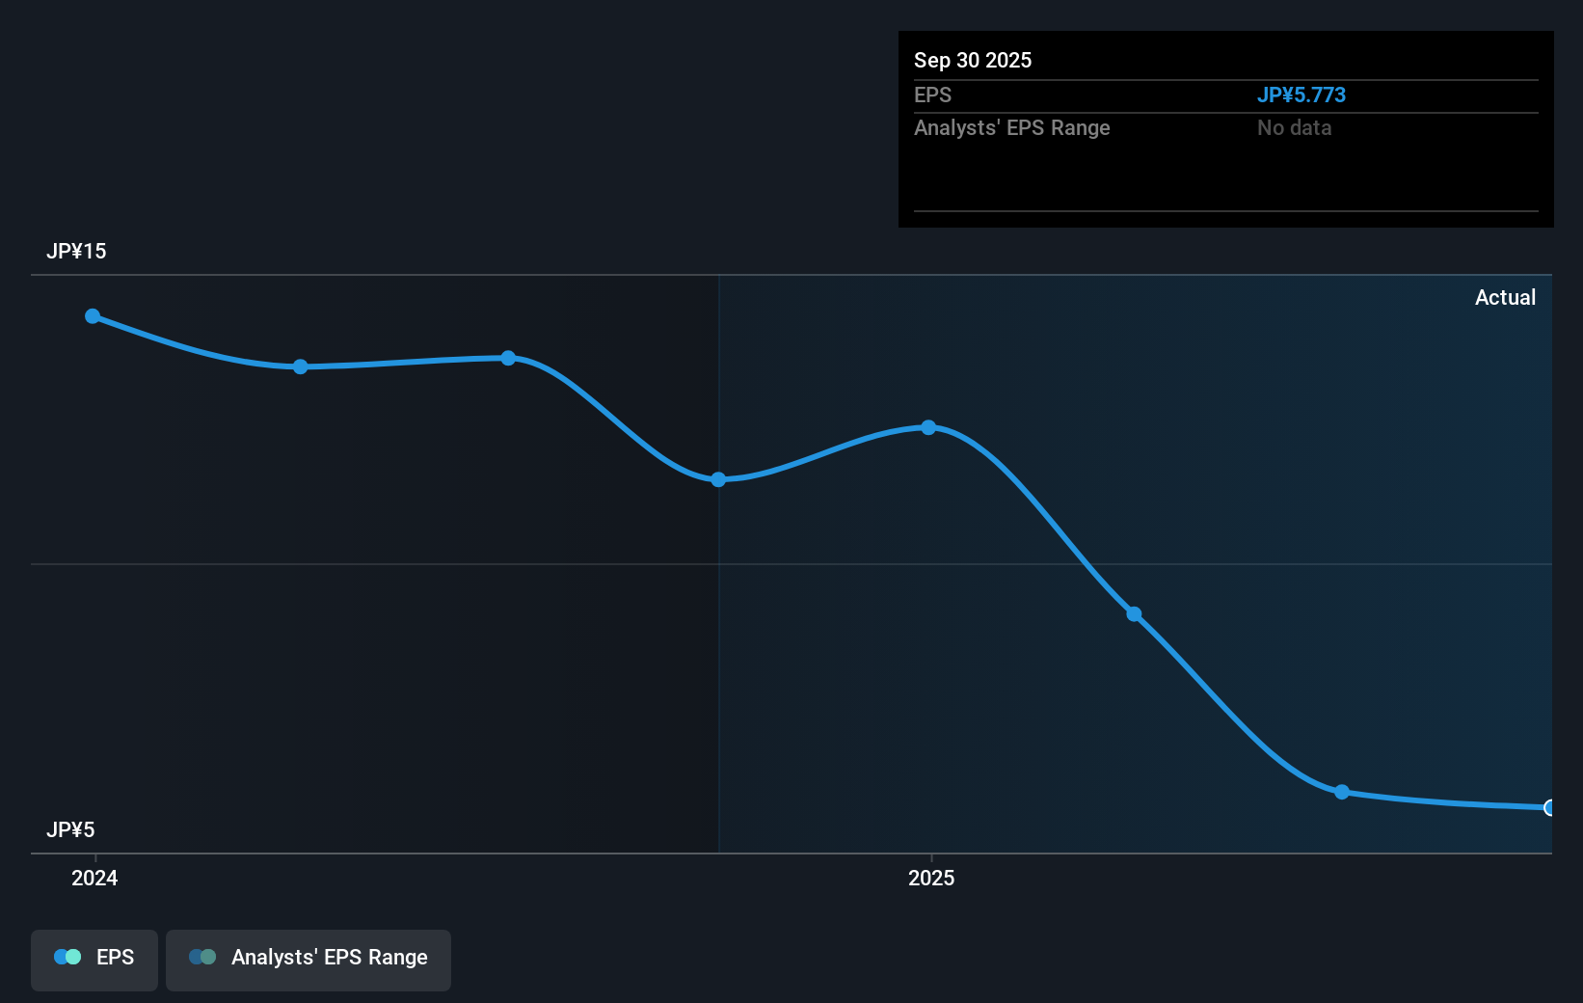Select the declining EPS point after 2025 peak
This screenshot has height=1003, width=1583.
1134,614
